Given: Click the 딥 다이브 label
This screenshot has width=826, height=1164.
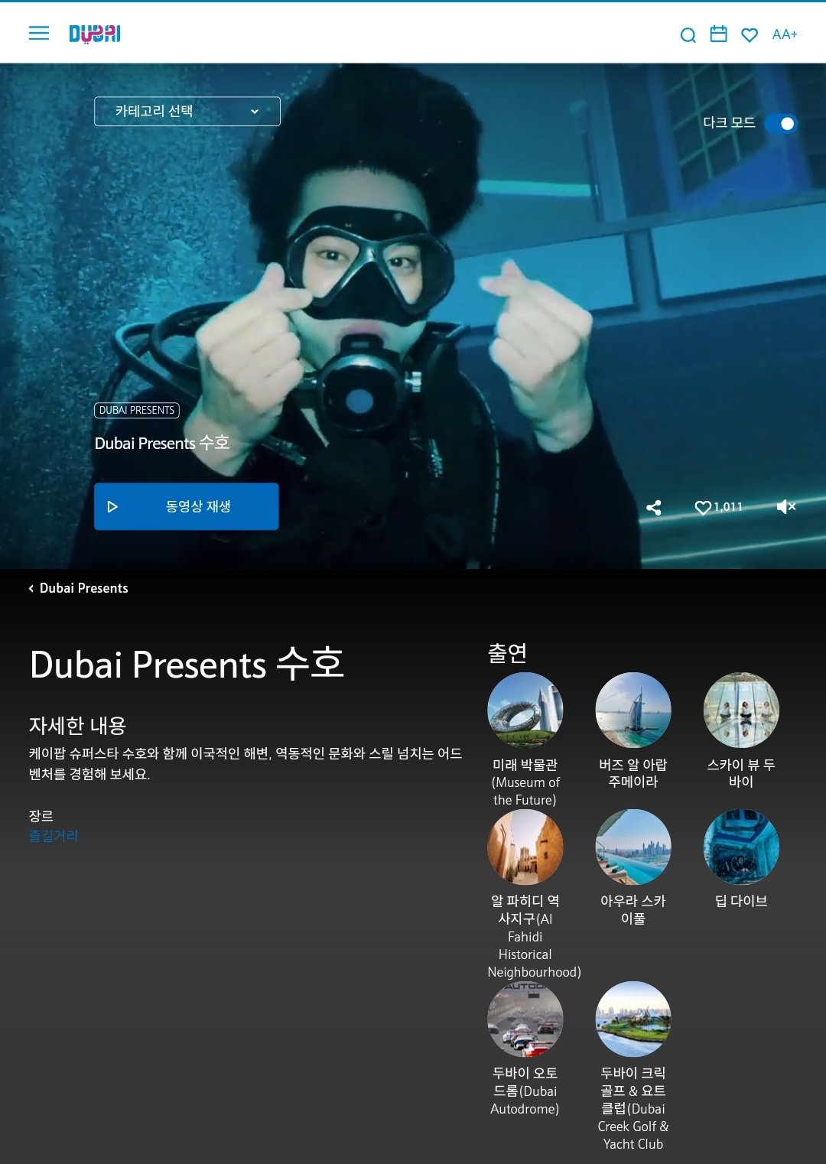Looking at the screenshot, I should click(741, 901).
